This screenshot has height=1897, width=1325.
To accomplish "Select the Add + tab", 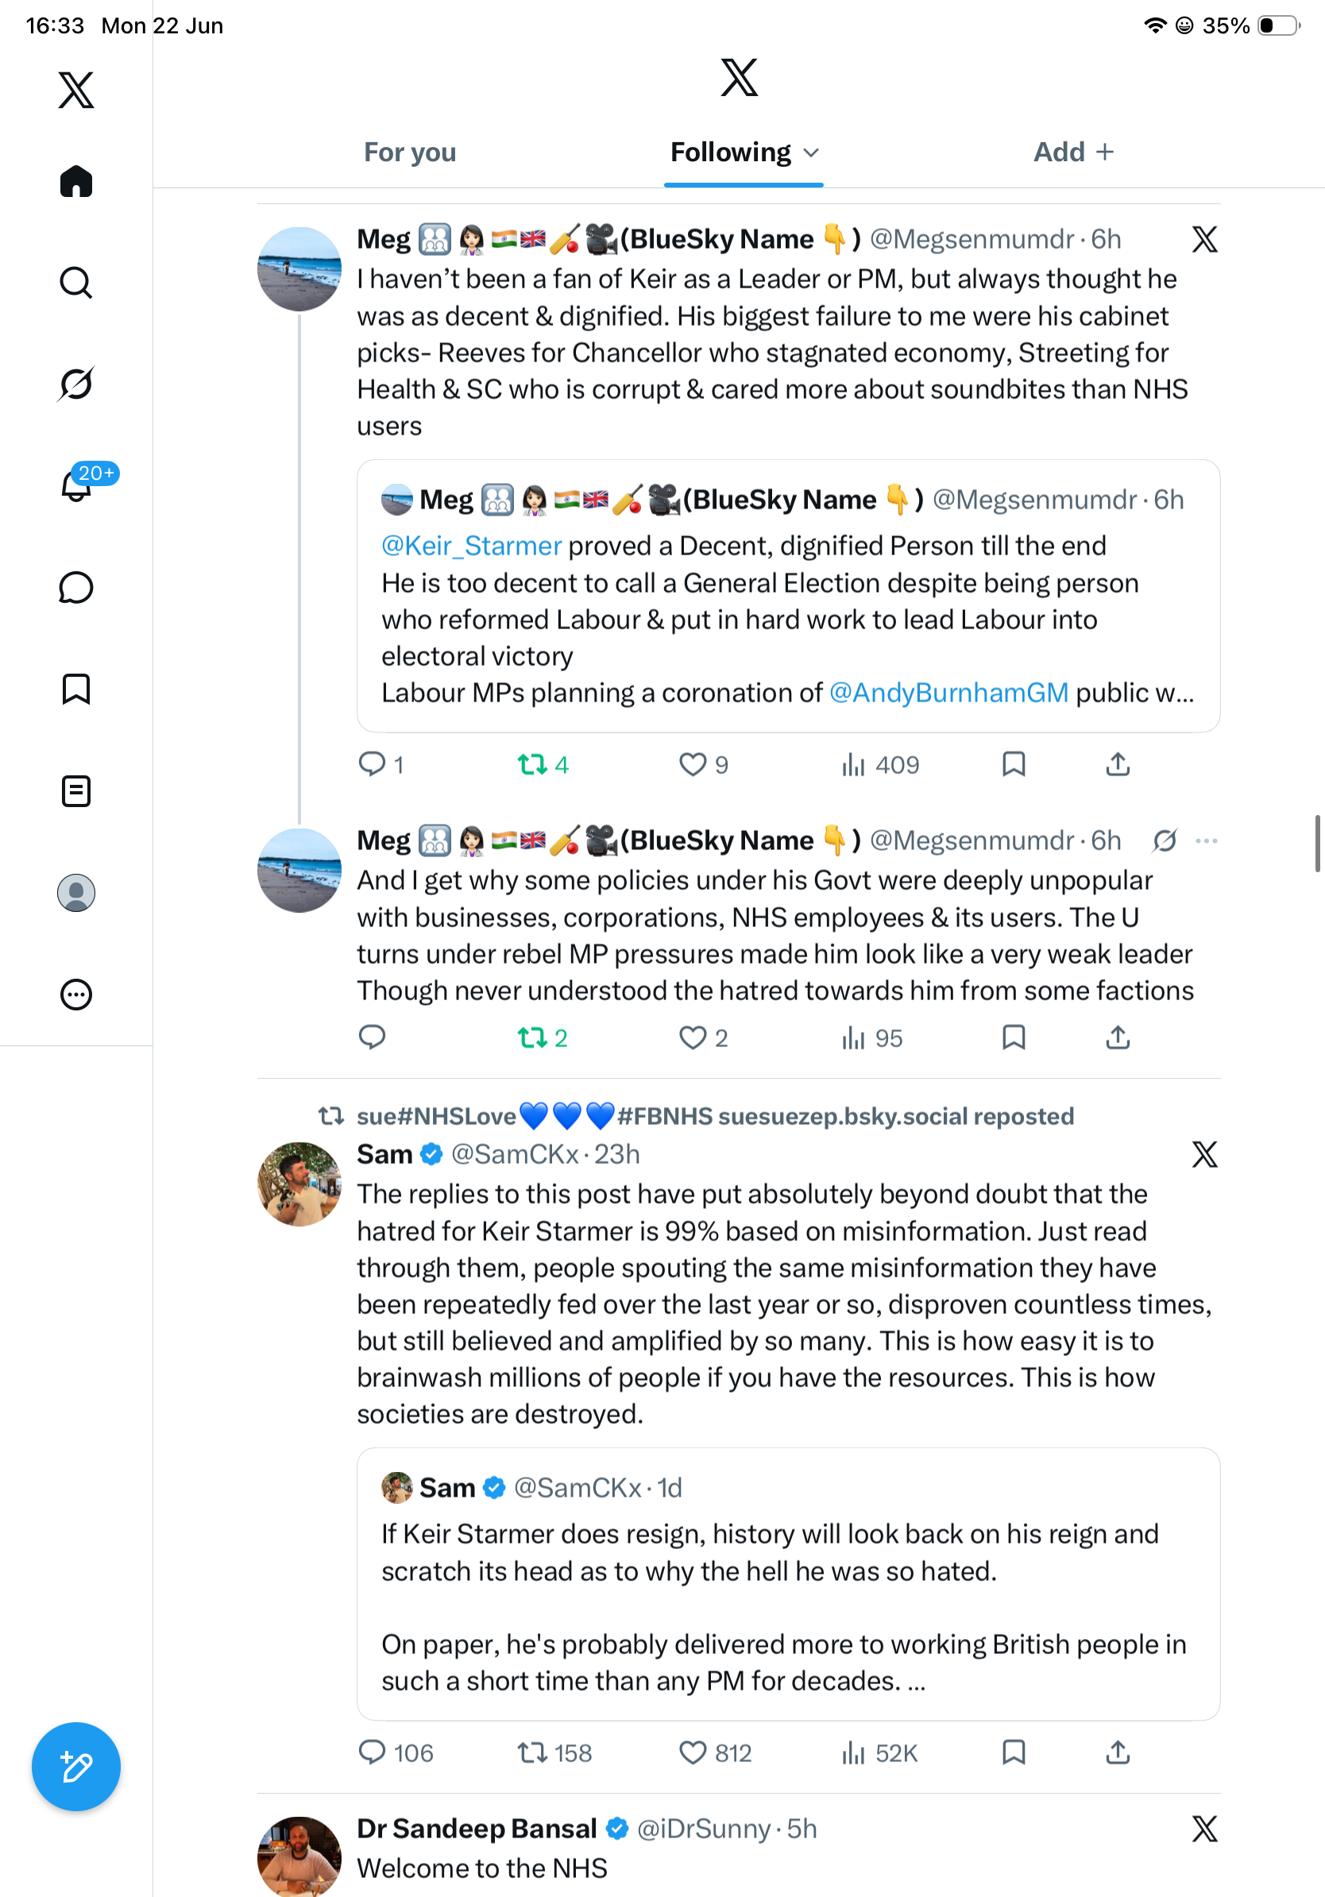I will 1074,152.
